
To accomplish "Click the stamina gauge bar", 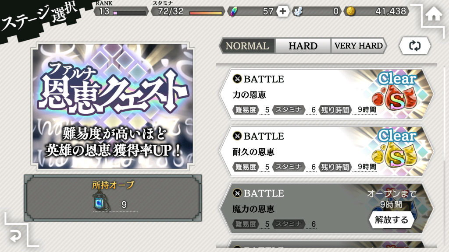I will click(206, 13).
